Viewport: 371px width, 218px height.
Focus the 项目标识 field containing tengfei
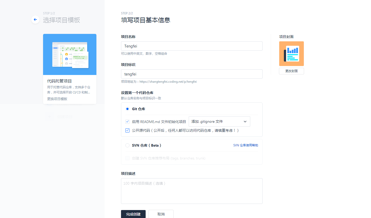[192, 74]
